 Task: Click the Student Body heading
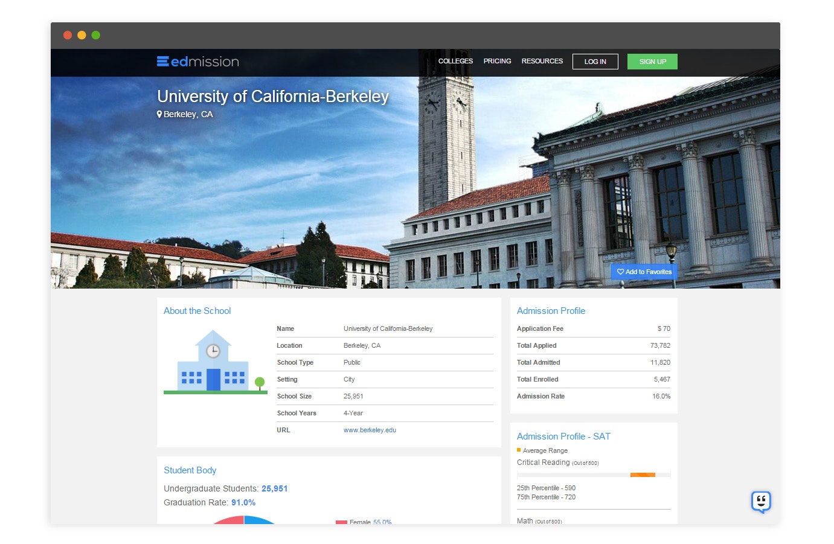pyautogui.click(x=190, y=470)
